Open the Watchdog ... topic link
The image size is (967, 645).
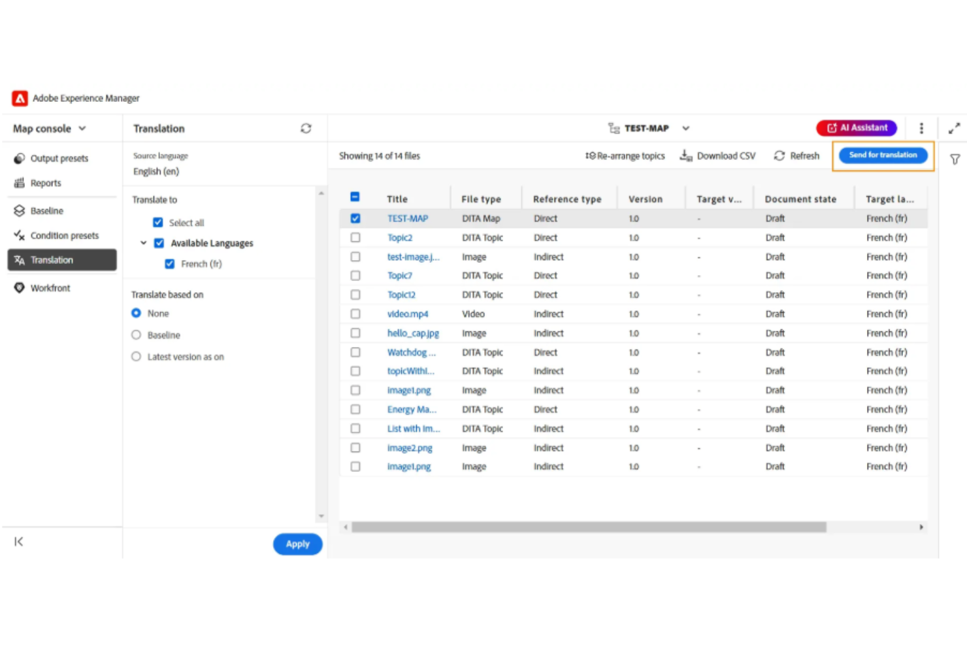(x=411, y=352)
